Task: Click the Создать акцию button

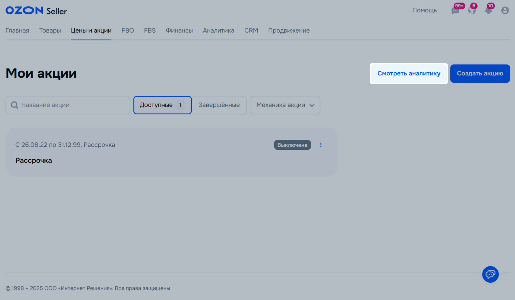Action: click(x=480, y=73)
